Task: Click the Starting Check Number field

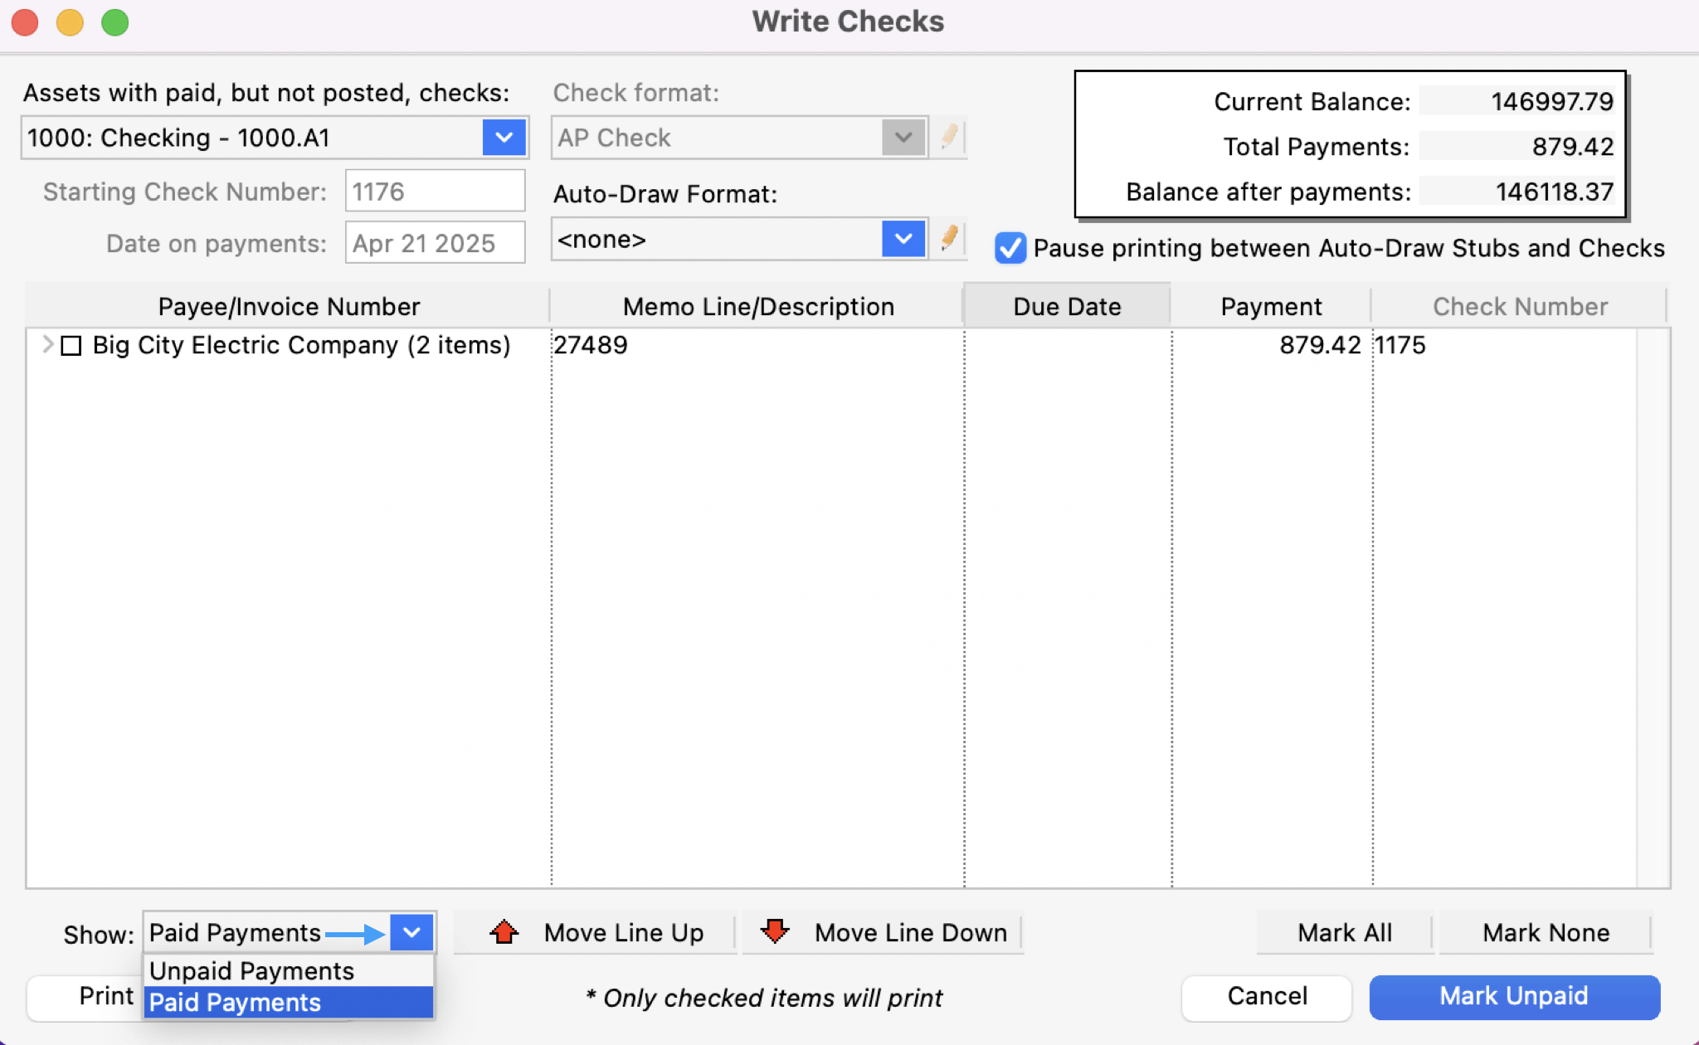Action: 434,192
